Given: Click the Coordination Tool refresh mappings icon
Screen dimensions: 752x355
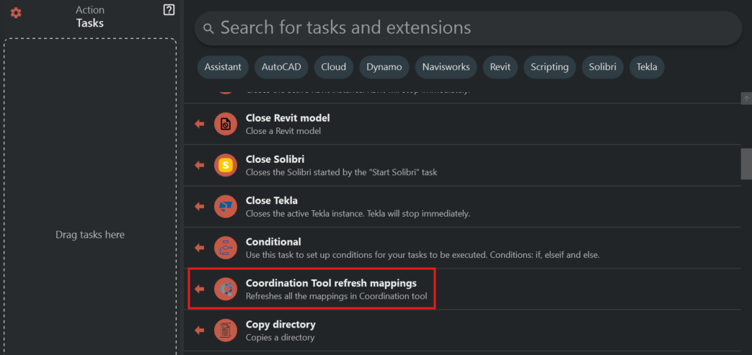Looking at the screenshot, I should (x=226, y=289).
